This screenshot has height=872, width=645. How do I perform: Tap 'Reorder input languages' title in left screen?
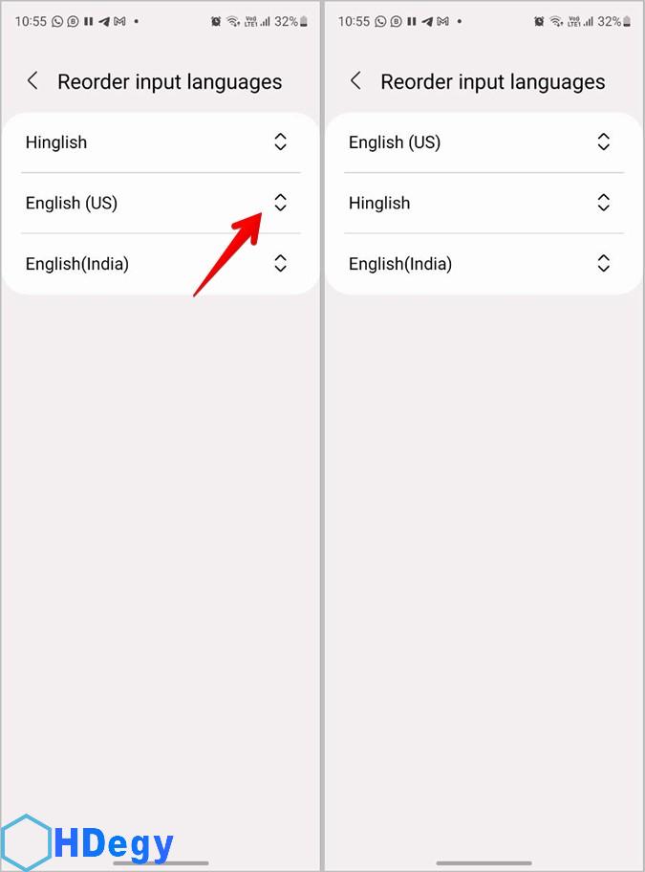click(x=169, y=82)
